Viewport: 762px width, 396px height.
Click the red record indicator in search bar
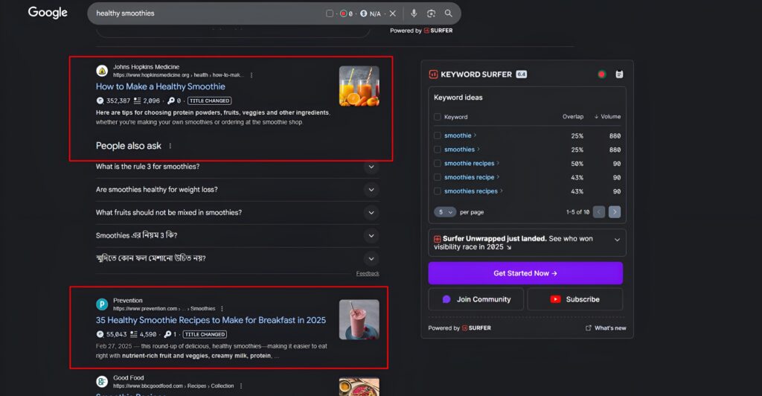pyautogui.click(x=343, y=13)
